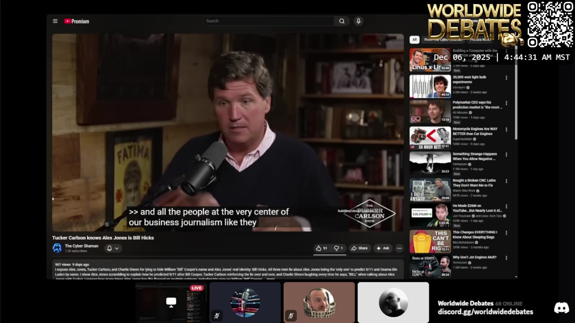
Task: Go to YouTube Premium home logo
Action: tap(76, 21)
